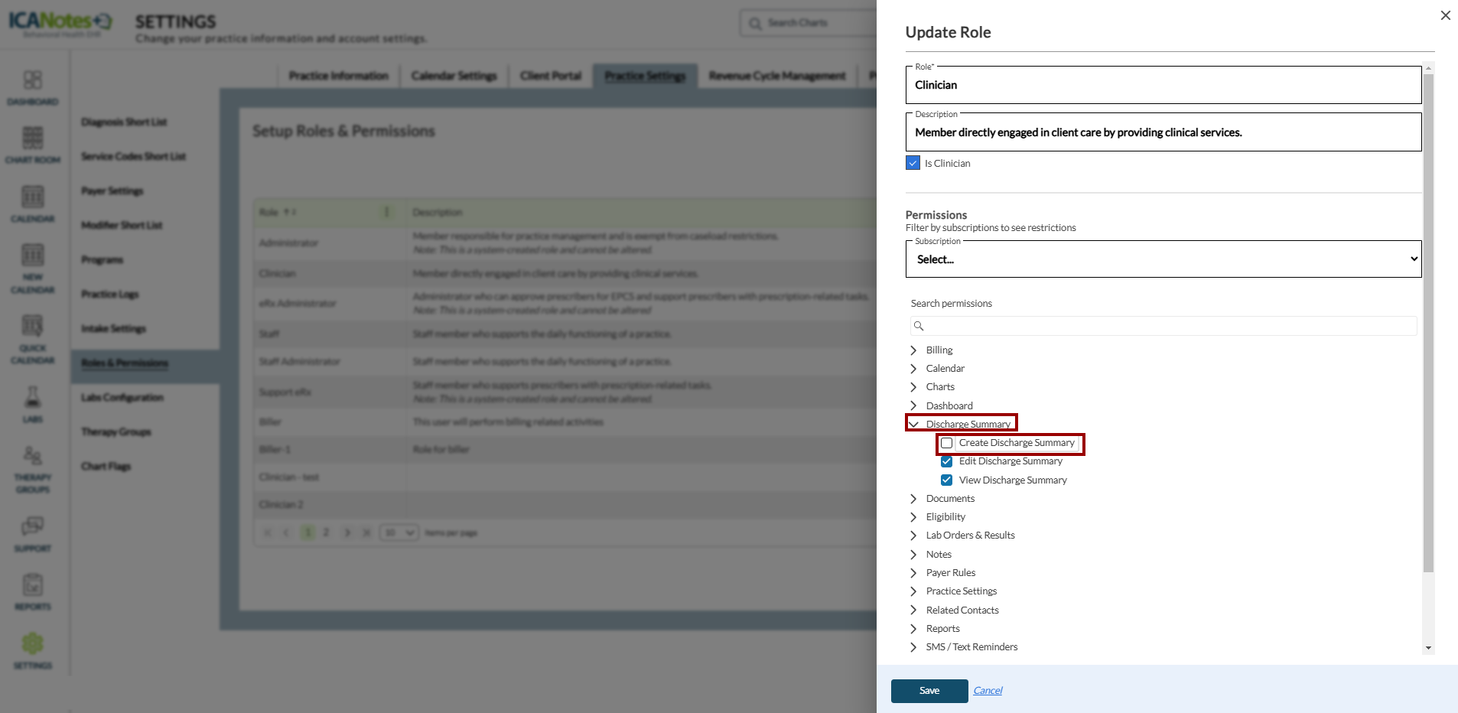Uncheck the Edit Discharge Summary permission
Screen dimensions: 1458x713
click(947, 461)
